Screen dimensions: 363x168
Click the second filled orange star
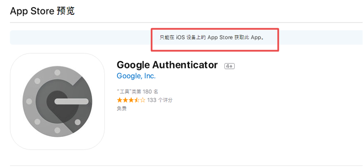(x=125, y=100)
